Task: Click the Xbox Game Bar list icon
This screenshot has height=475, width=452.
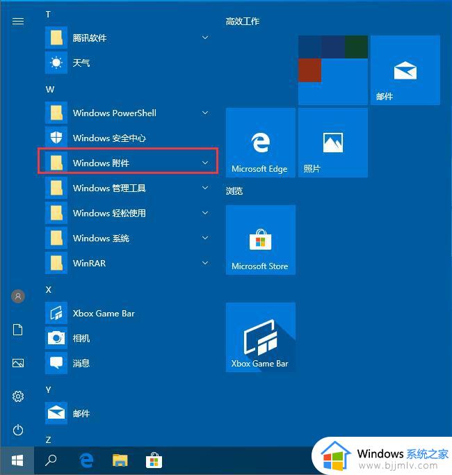Action: click(56, 313)
